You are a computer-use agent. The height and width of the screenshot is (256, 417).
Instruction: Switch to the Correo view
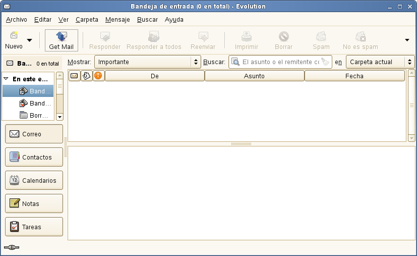(34, 134)
